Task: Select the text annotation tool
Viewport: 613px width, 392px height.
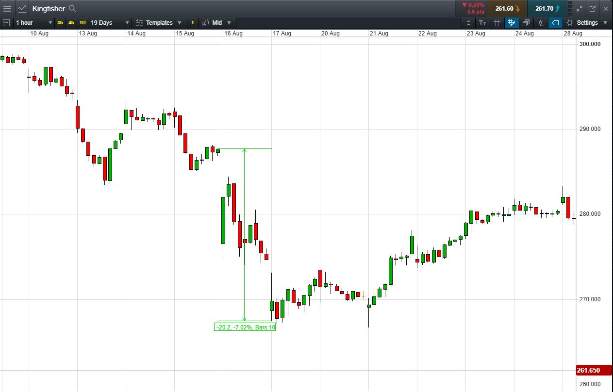Action: (x=482, y=23)
